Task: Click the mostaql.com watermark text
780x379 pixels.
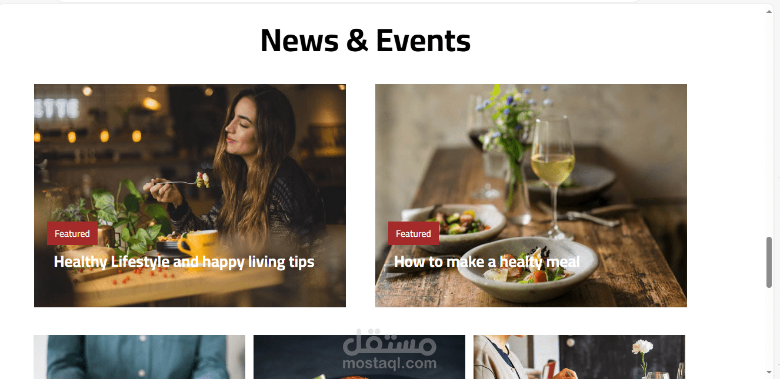Action: click(389, 364)
